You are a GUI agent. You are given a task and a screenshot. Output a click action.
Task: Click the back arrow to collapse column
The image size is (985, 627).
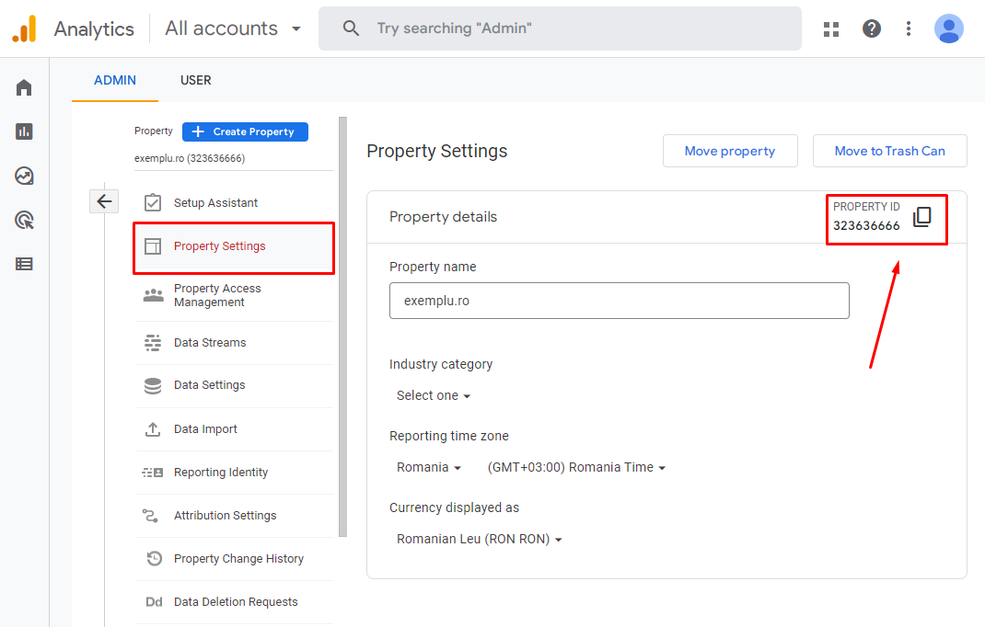104,201
